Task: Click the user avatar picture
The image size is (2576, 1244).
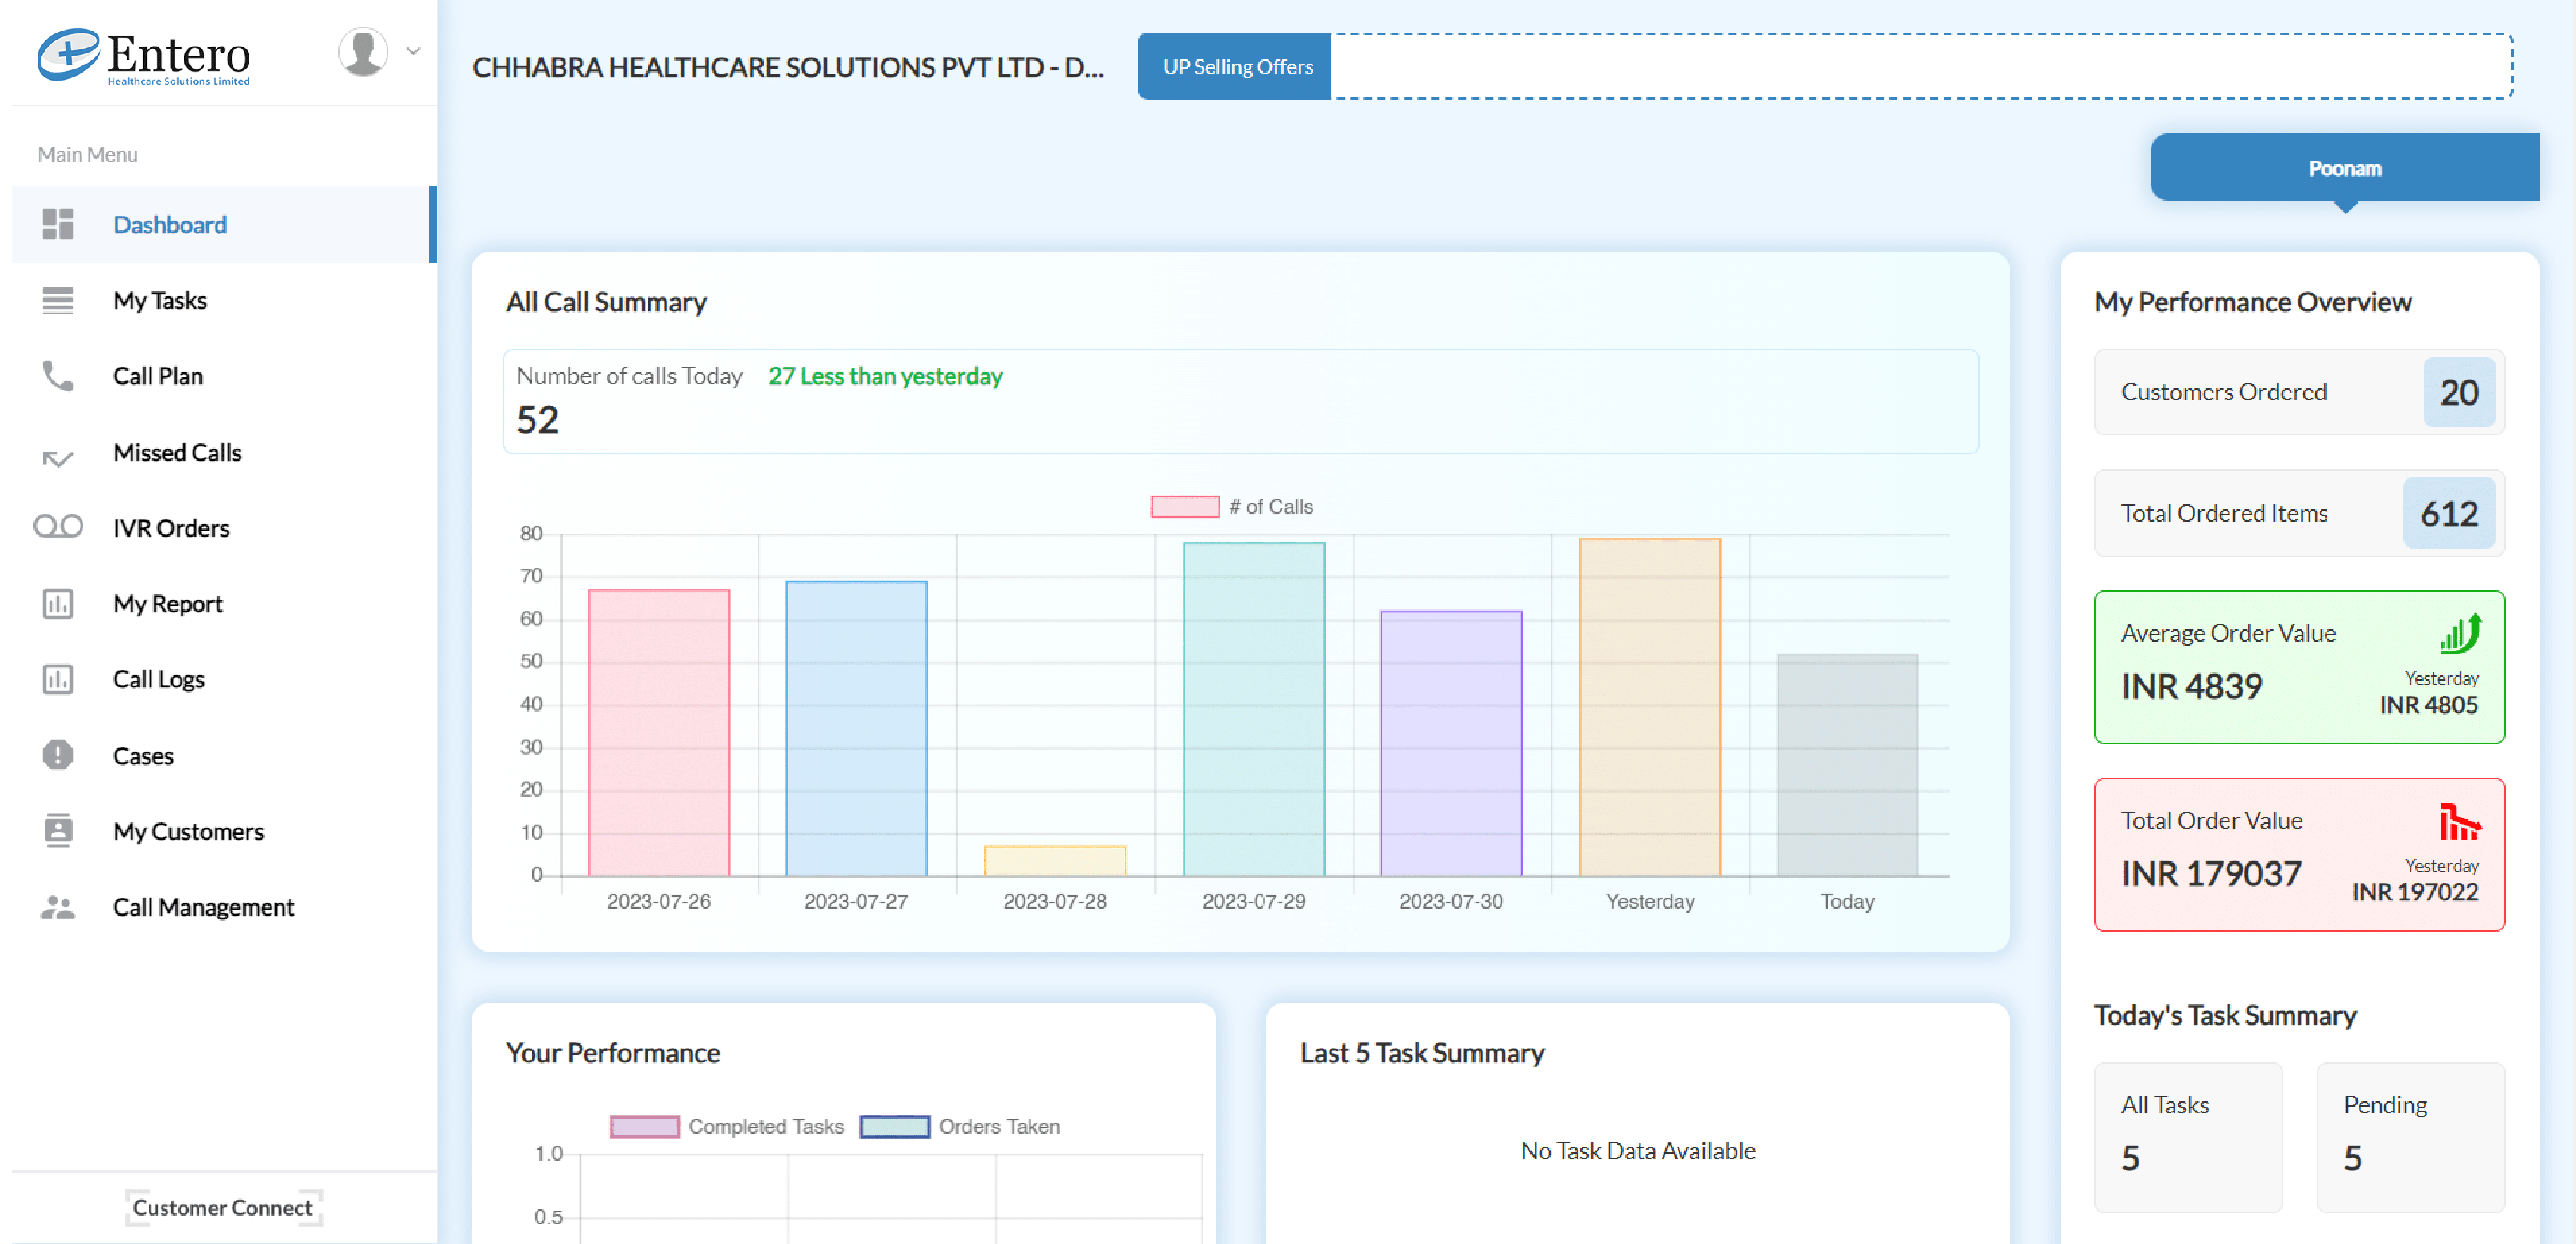Action: point(363,51)
